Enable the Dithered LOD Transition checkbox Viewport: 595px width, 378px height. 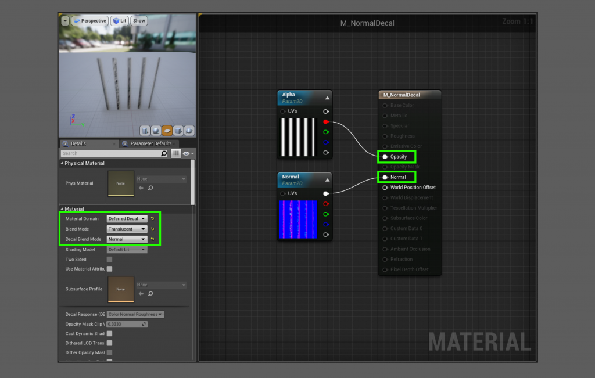109,343
